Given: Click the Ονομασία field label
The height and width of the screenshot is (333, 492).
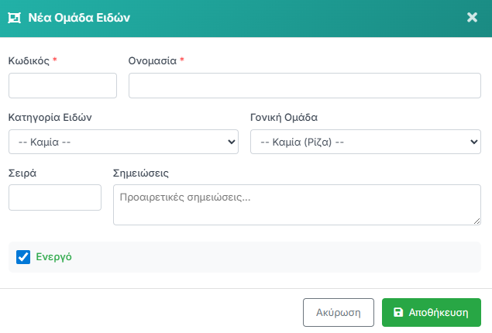Looking at the screenshot, I should [x=153, y=60].
